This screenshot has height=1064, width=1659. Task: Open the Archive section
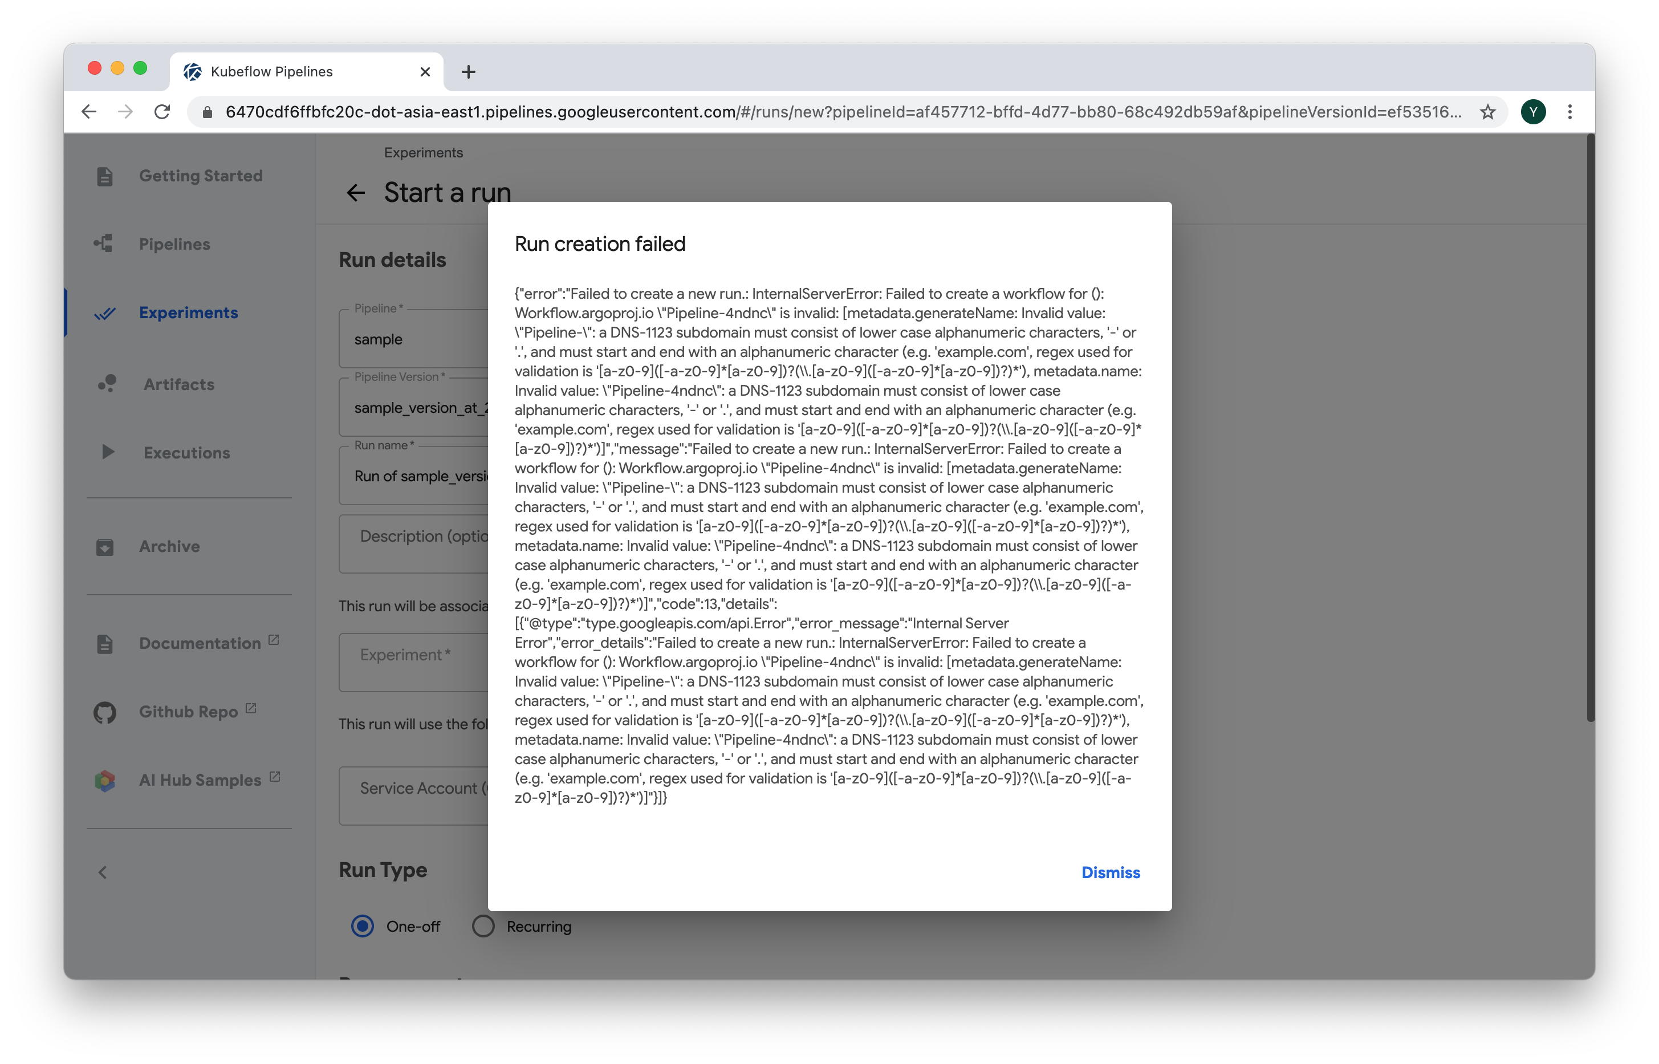[x=169, y=546]
